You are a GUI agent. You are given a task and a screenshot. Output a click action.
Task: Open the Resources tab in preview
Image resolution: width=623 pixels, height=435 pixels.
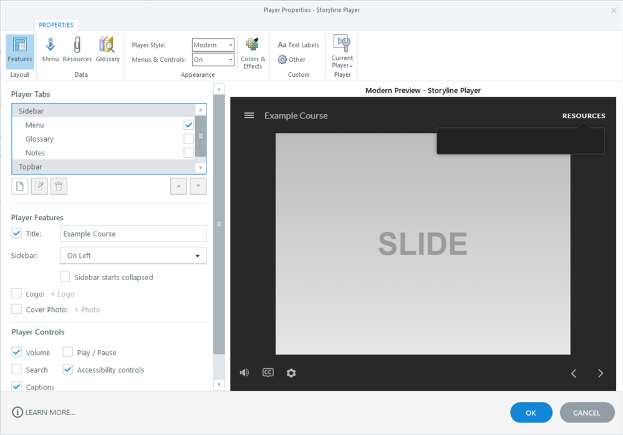point(583,115)
